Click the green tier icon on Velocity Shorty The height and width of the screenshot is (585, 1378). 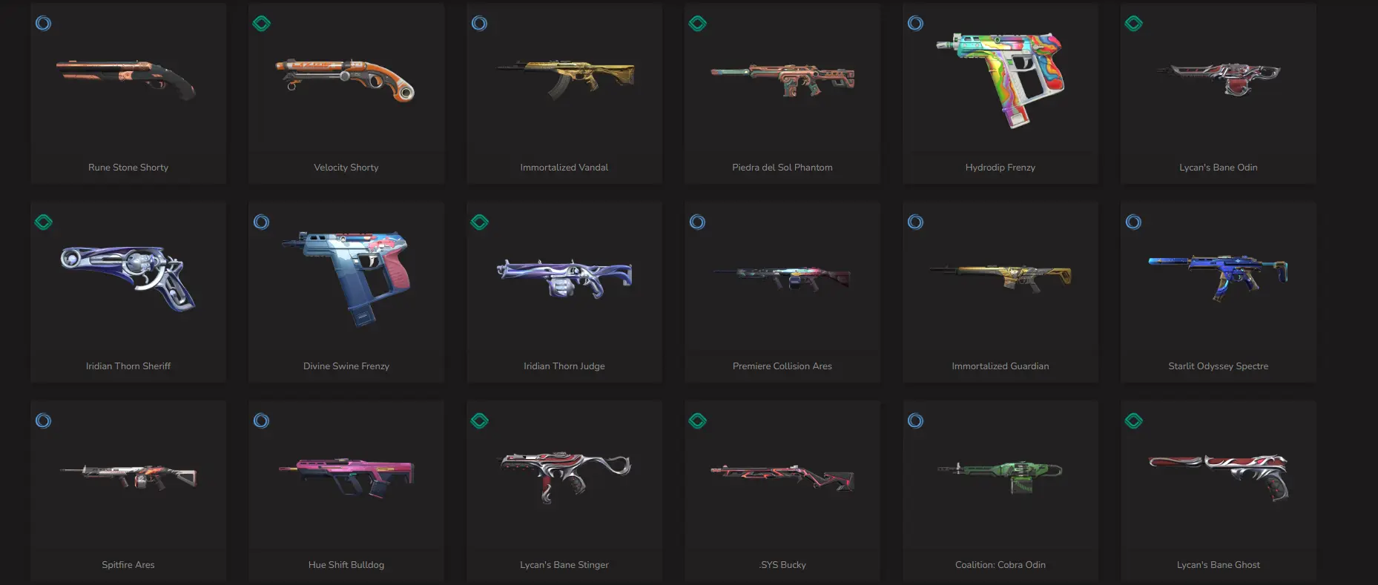point(262,24)
